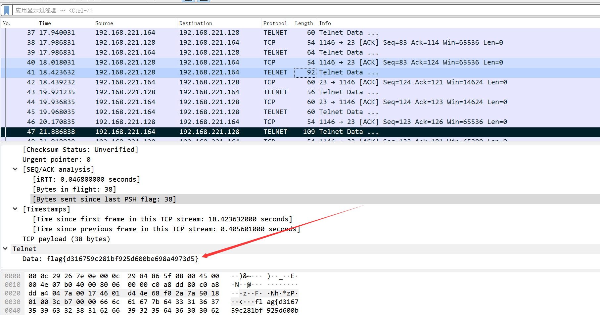Click hex offset 0030 row bytes
The image size is (600, 315).
coord(123,302)
